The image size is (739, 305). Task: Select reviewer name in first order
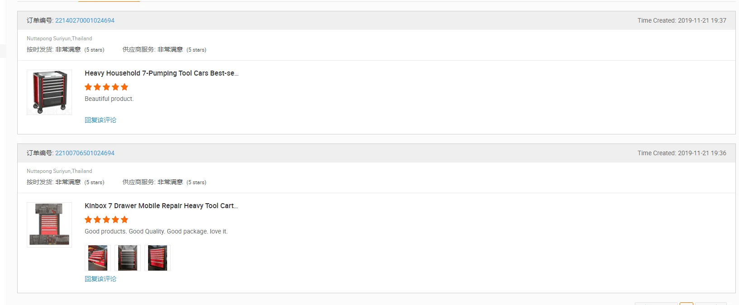pyautogui.click(x=59, y=38)
